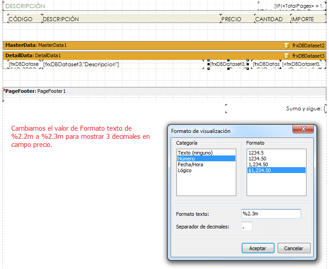
Task: Select the 'Suma y sigue:' memo
Action: pos(276,109)
